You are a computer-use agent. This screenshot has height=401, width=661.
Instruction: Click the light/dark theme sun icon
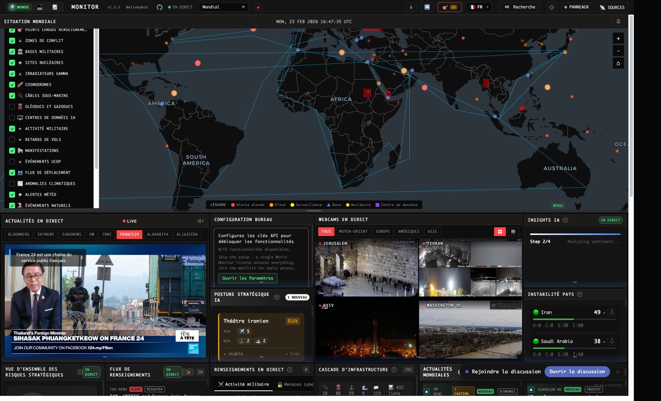point(551,7)
